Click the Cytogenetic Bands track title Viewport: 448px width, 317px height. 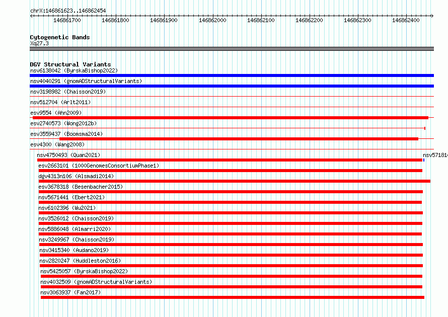tap(60, 37)
